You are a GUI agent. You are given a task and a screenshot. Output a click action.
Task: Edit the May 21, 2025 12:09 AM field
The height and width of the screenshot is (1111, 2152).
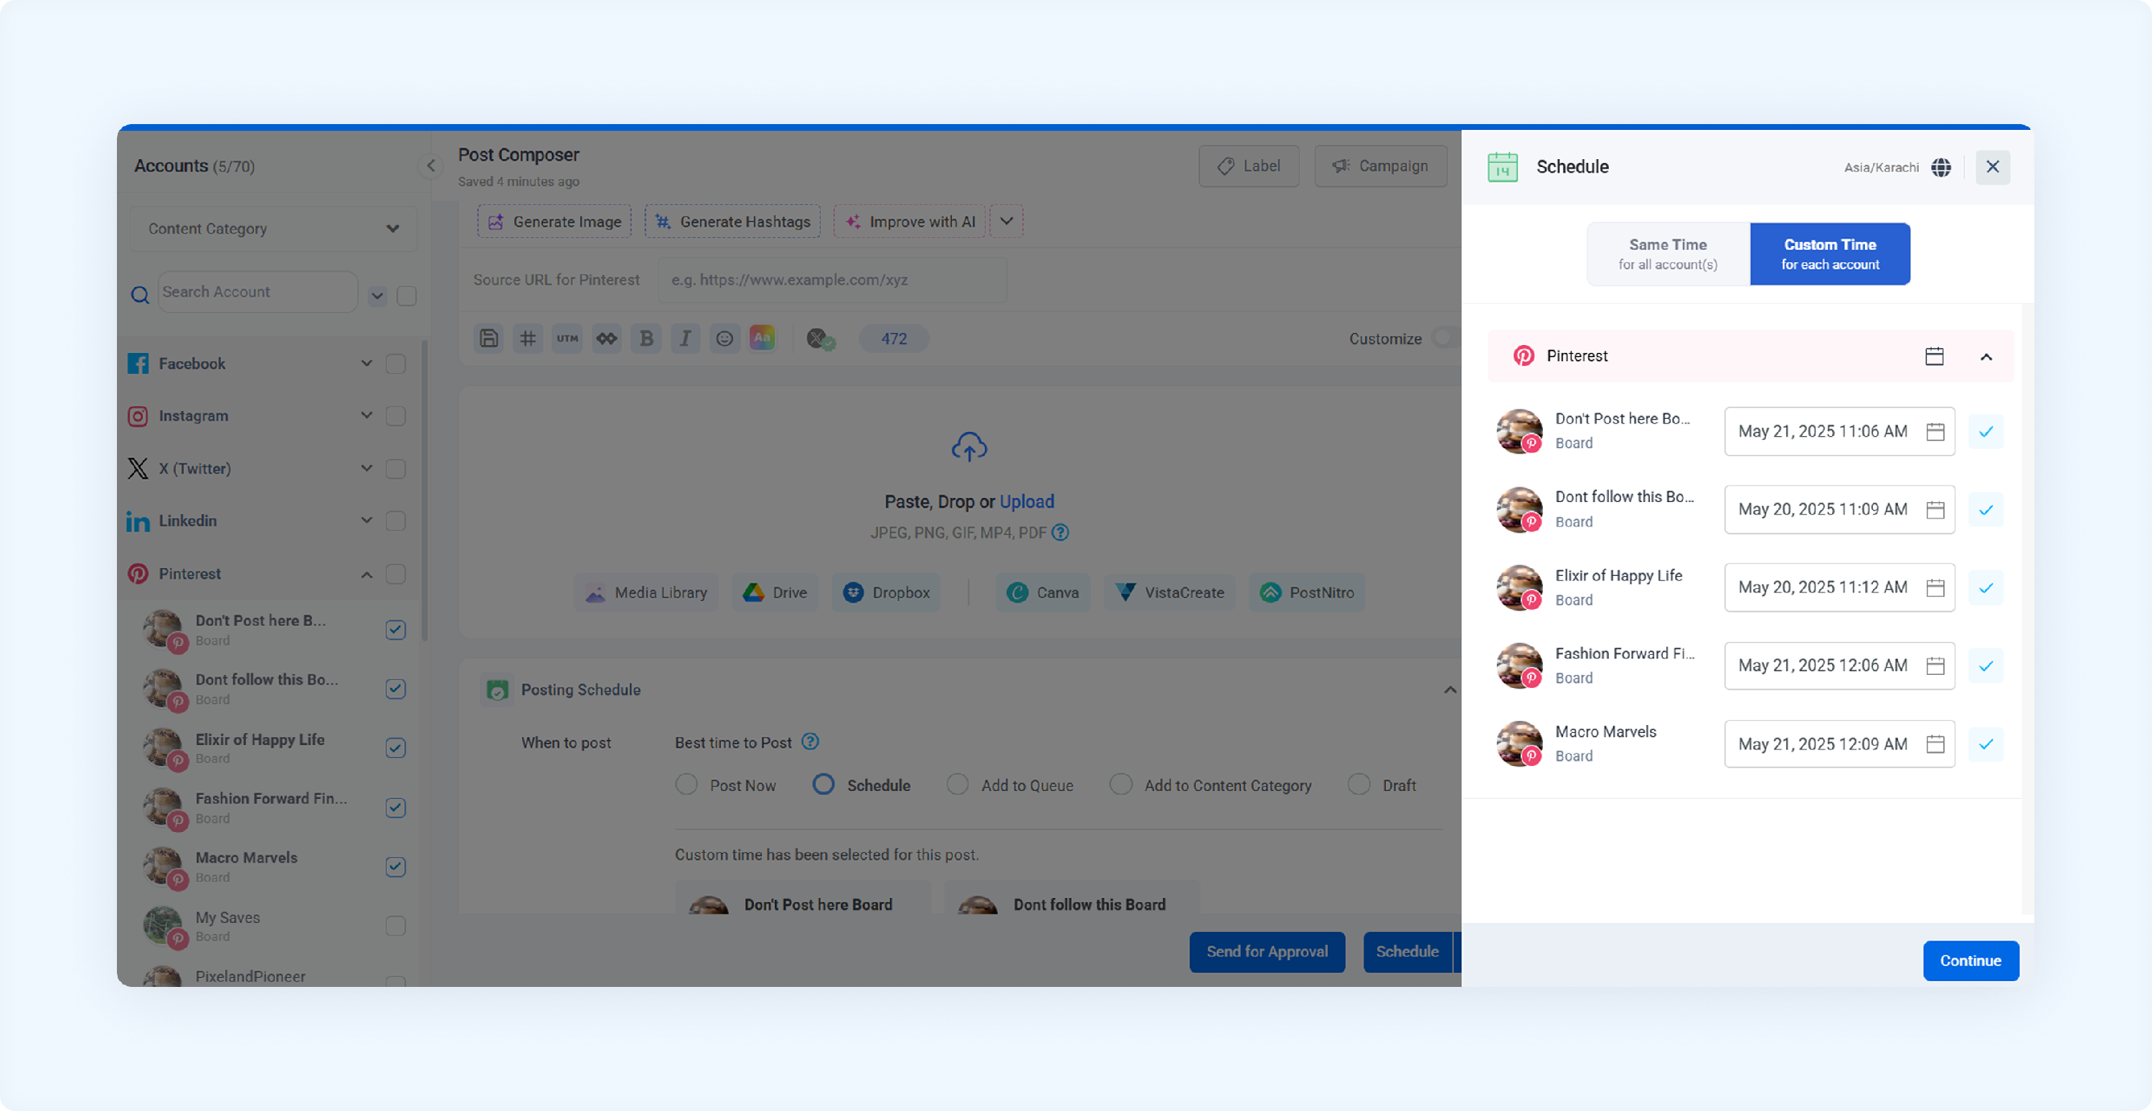coord(1839,744)
